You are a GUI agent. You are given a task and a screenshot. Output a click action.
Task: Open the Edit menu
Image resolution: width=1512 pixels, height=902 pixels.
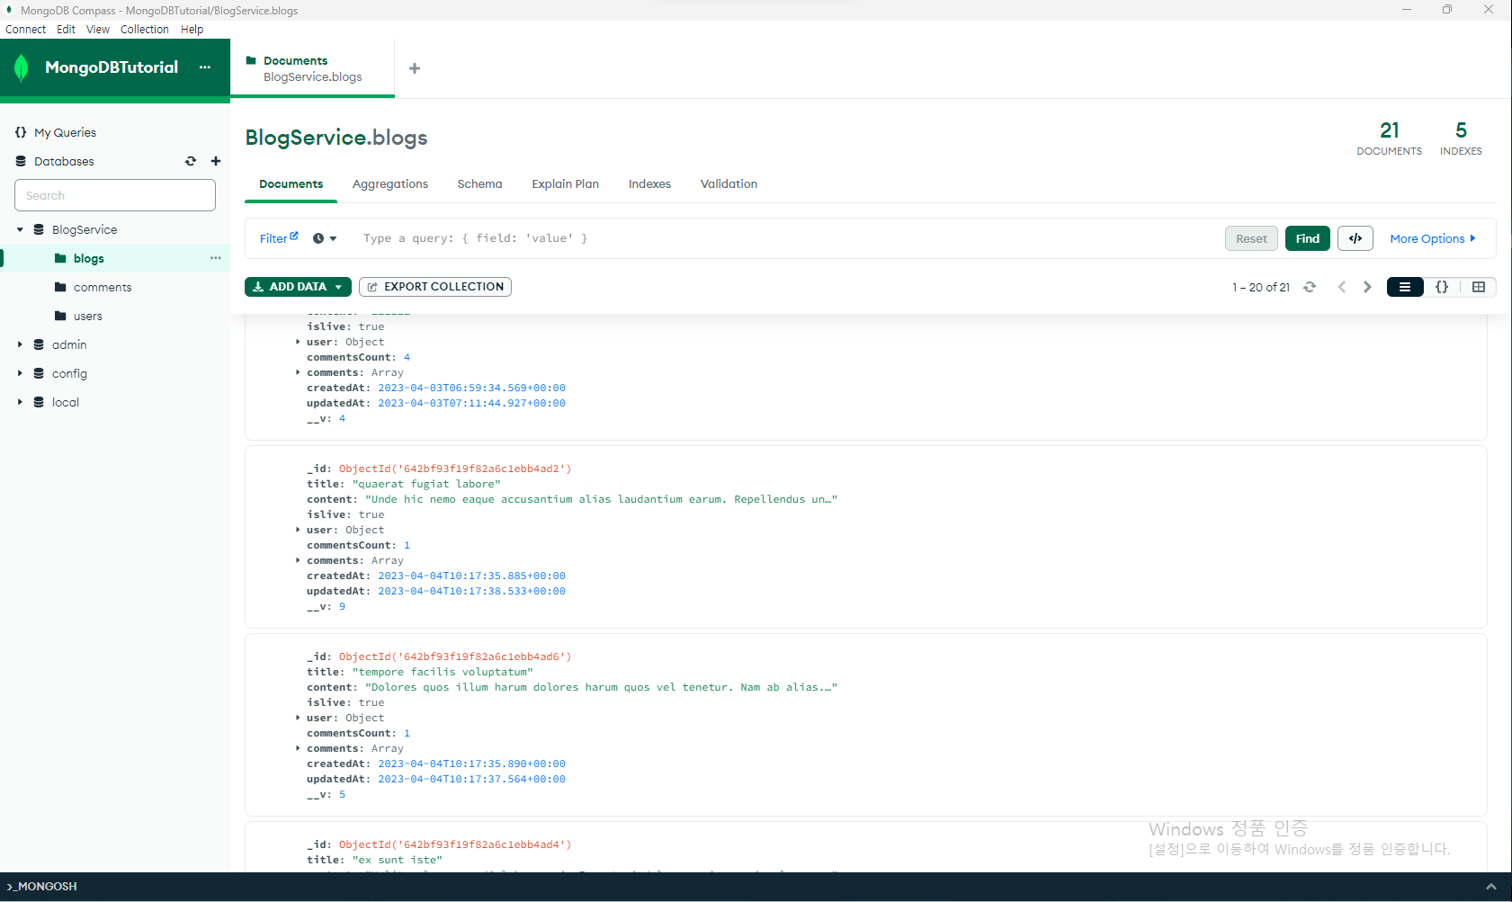[66, 30]
